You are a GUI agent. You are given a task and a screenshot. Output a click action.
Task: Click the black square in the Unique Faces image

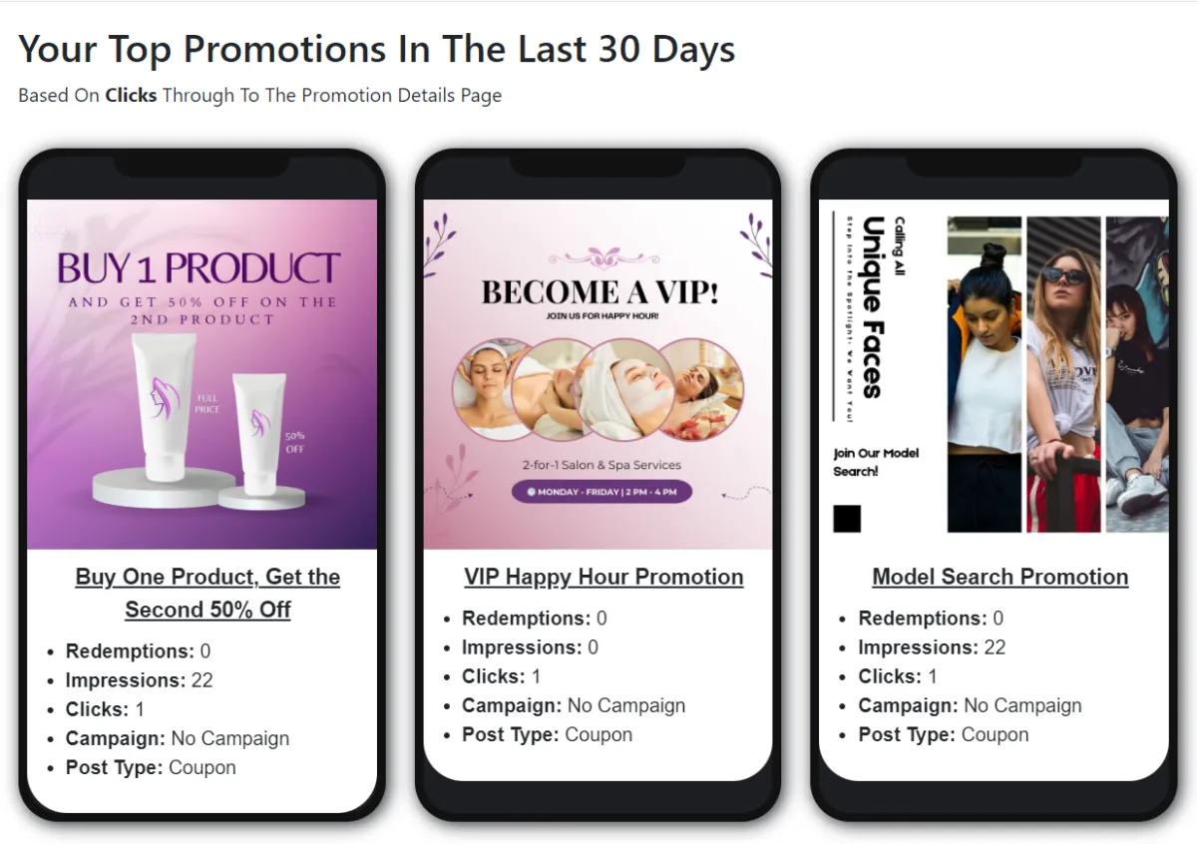tap(847, 519)
